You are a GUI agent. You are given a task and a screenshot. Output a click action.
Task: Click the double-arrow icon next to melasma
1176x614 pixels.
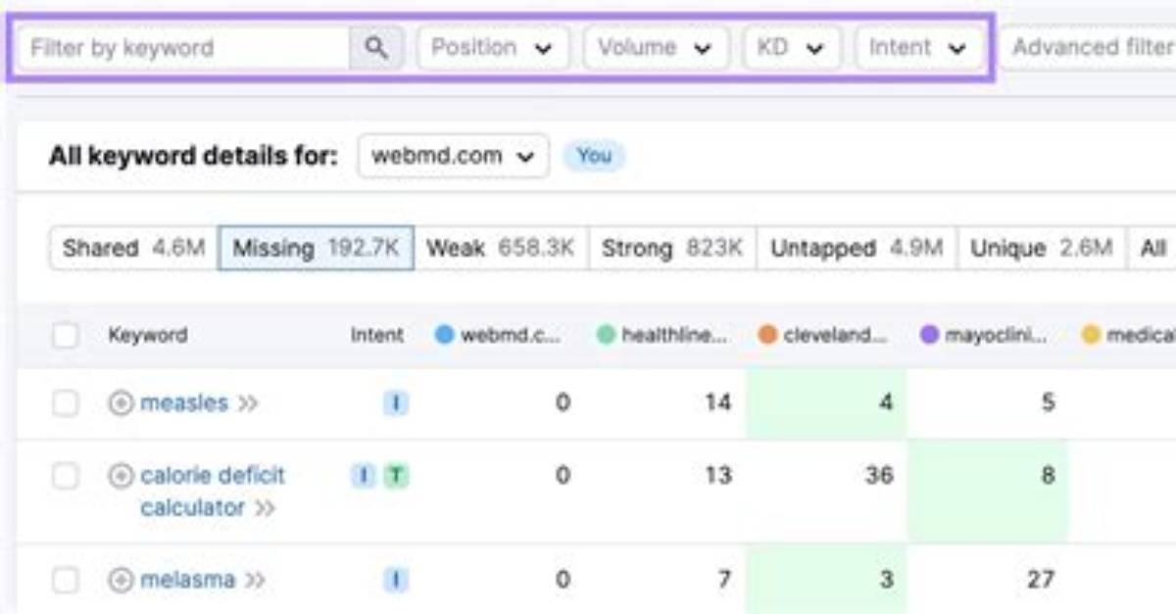255,581
